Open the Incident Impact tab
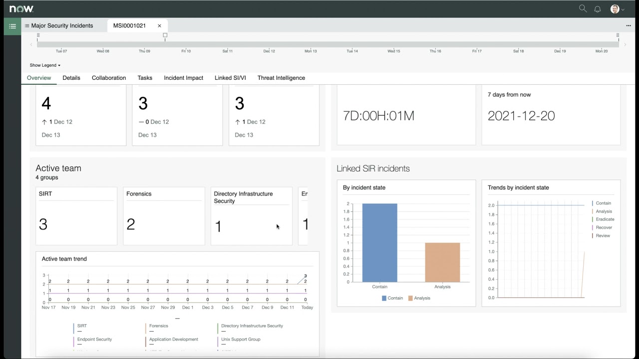This screenshot has width=639, height=359. pyautogui.click(x=184, y=78)
